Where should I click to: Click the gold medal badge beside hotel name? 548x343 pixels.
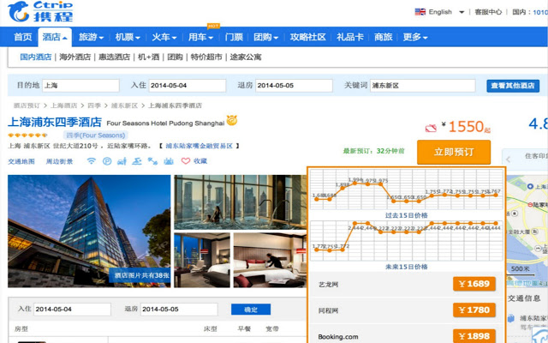tap(232, 121)
